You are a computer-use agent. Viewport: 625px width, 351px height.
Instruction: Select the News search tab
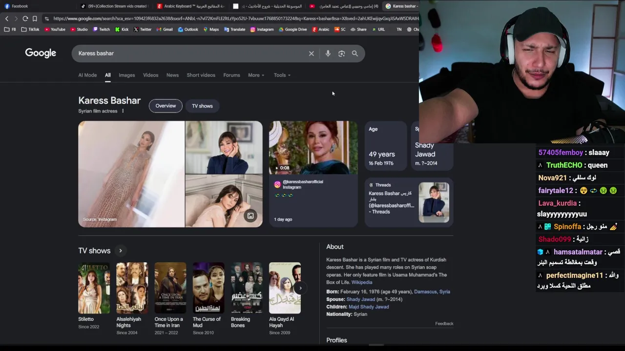coord(172,75)
